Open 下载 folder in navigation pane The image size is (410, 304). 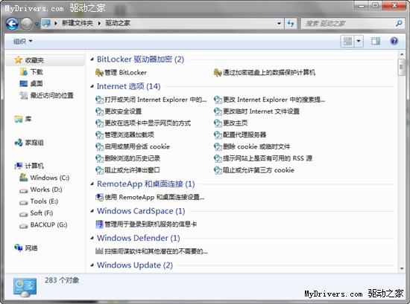[x=31, y=71]
